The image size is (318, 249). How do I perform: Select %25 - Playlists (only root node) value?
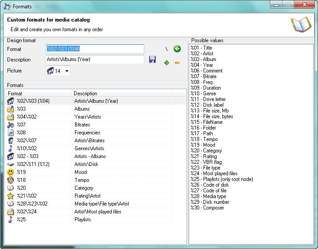(x=222, y=179)
